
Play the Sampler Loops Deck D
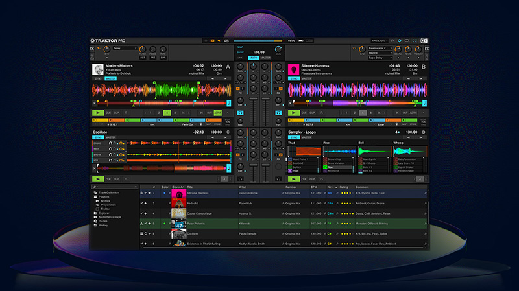tap(294, 179)
